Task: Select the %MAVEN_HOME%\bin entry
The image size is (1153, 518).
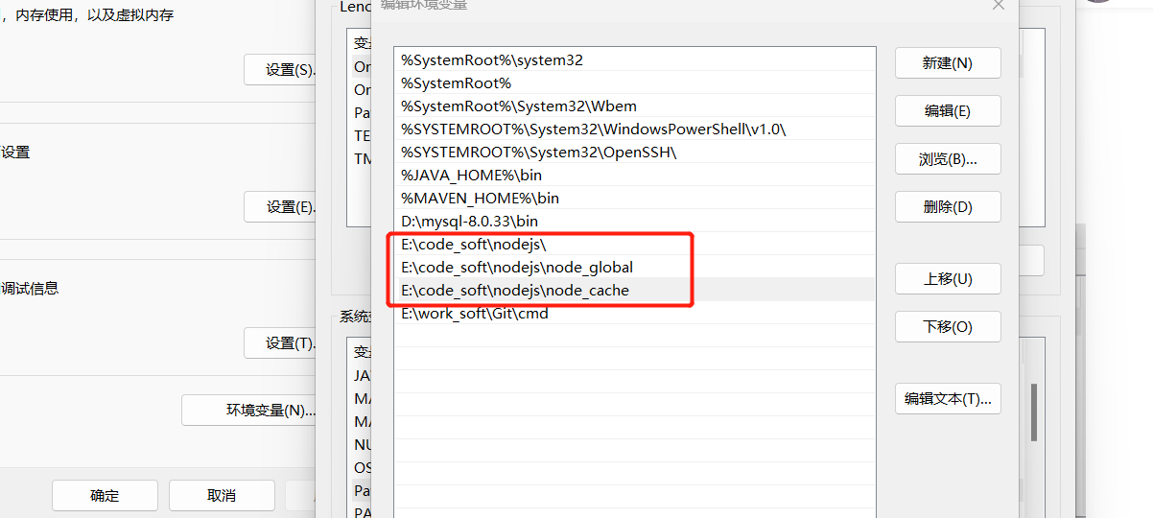Action: pos(635,199)
